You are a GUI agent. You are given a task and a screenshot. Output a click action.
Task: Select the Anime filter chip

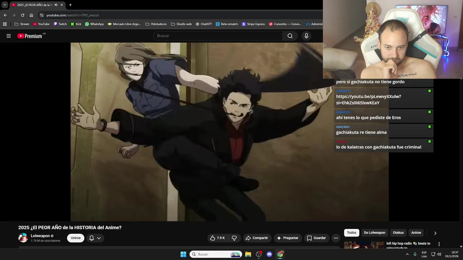click(416, 233)
